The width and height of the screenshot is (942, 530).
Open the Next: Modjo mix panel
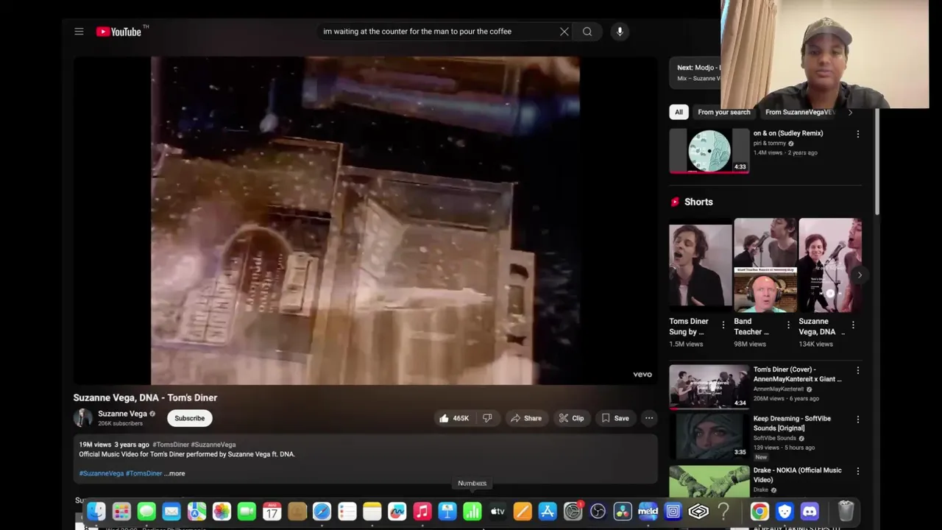(697, 73)
